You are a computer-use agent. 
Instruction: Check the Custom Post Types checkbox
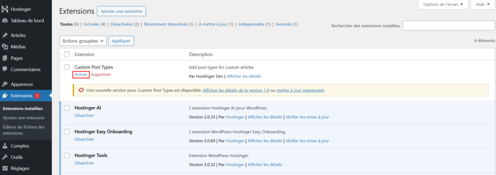tap(67, 67)
